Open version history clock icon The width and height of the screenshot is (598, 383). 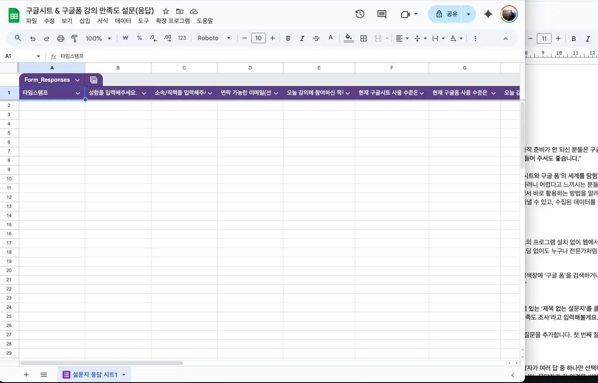[x=360, y=14]
